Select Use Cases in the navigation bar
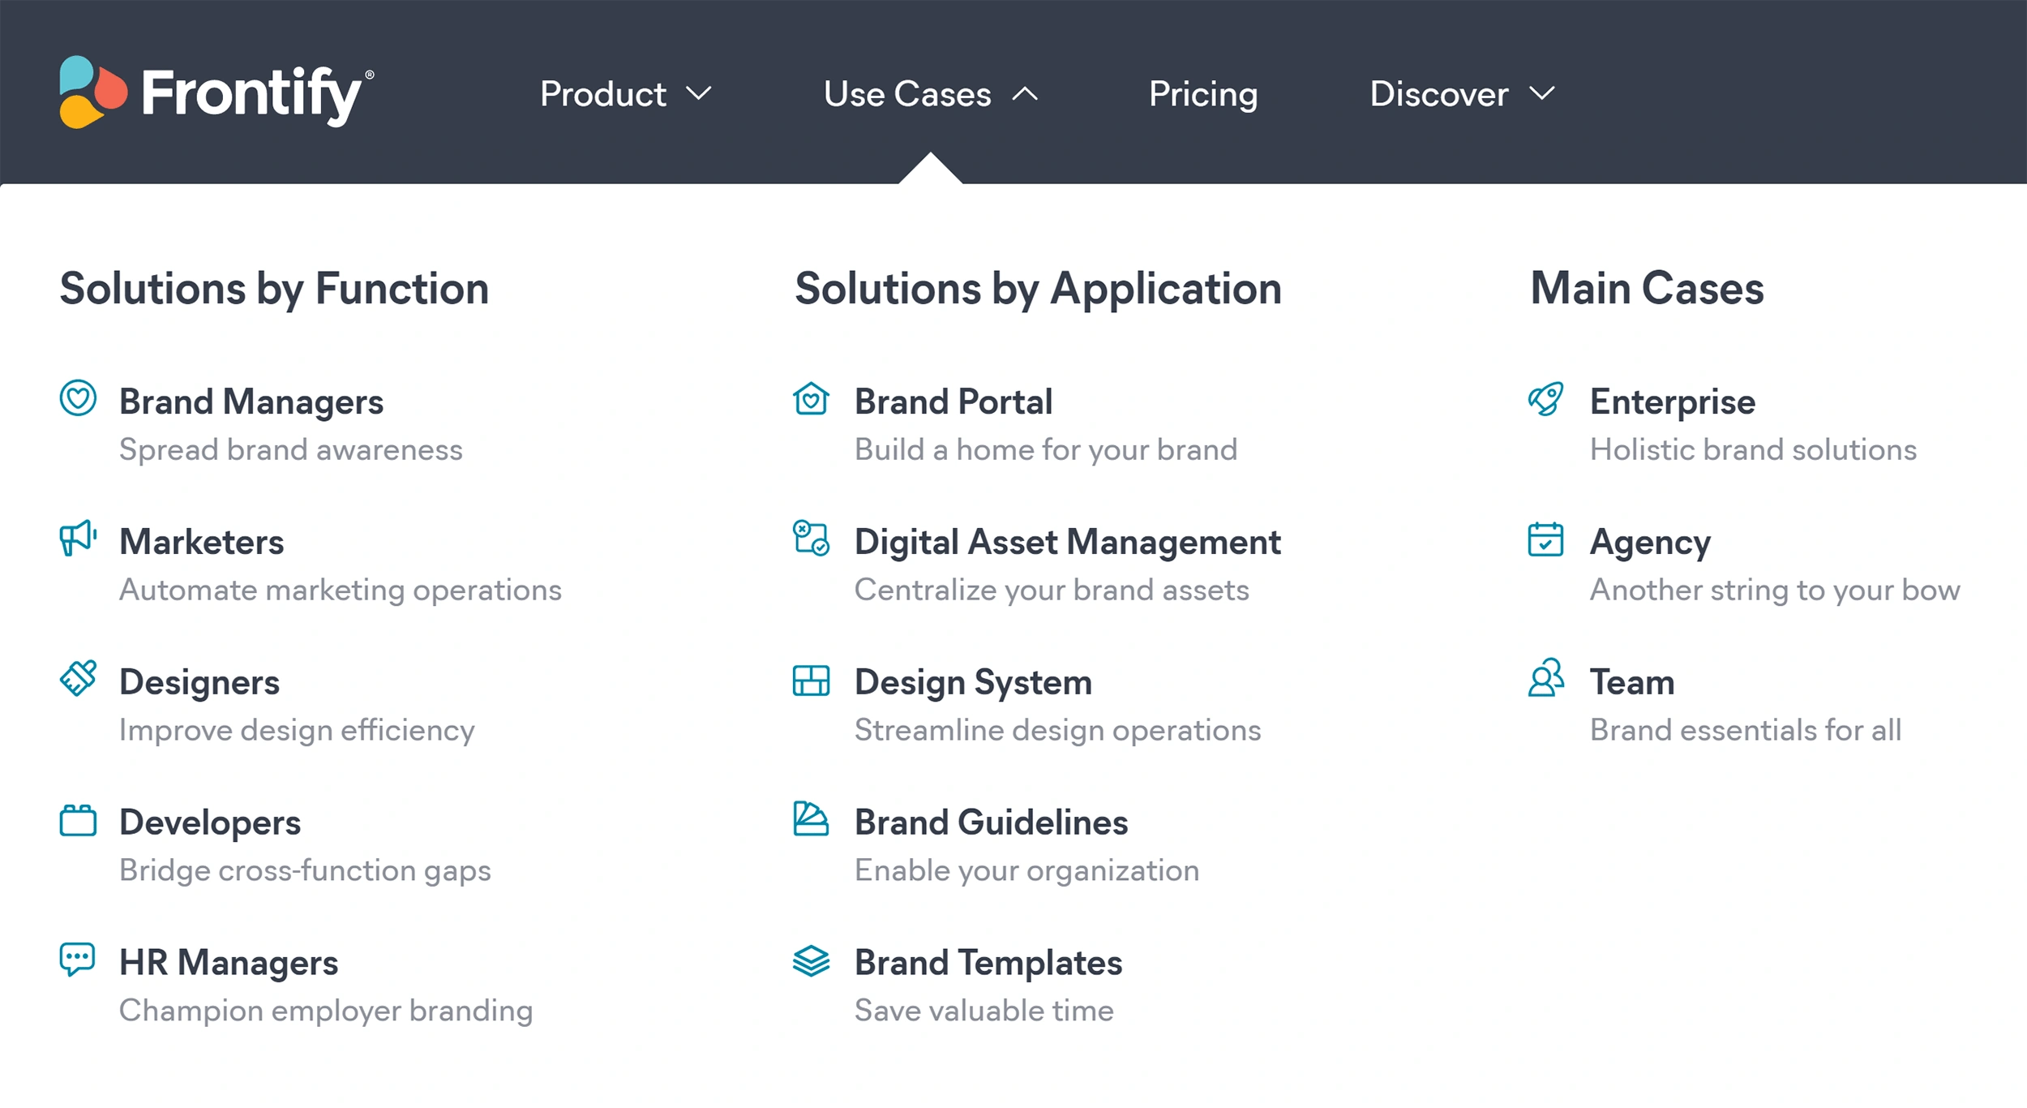This screenshot has height=1108, width=2027. coord(906,94)
